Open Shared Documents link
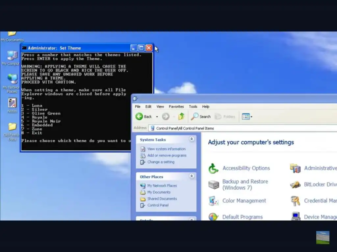The width and height of the screenshot is (337, 252). click(162, 199)
